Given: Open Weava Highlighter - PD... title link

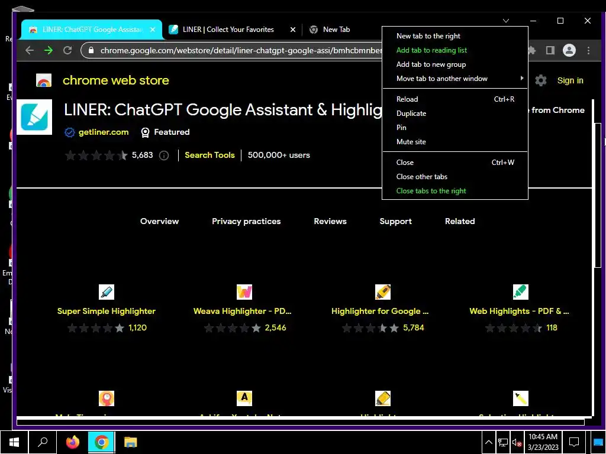Looking at the screenshot, I should pyautogui.click(x=242, y=311).
